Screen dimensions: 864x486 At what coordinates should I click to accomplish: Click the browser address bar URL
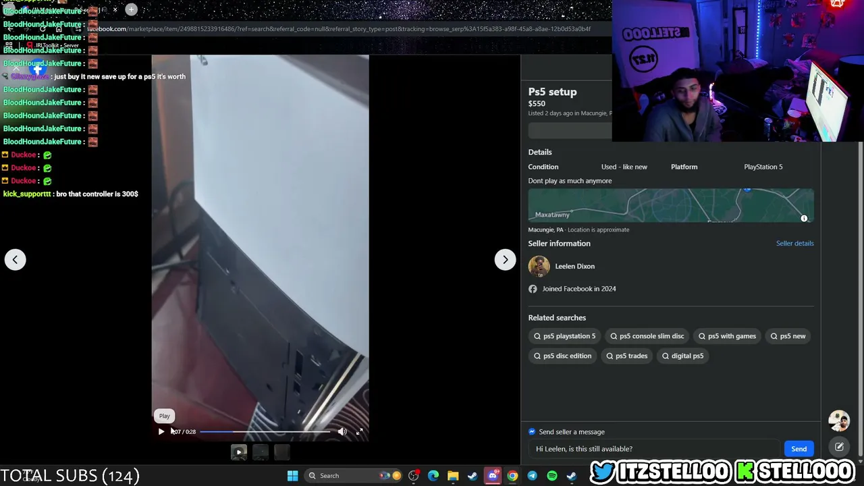(339, 29)
